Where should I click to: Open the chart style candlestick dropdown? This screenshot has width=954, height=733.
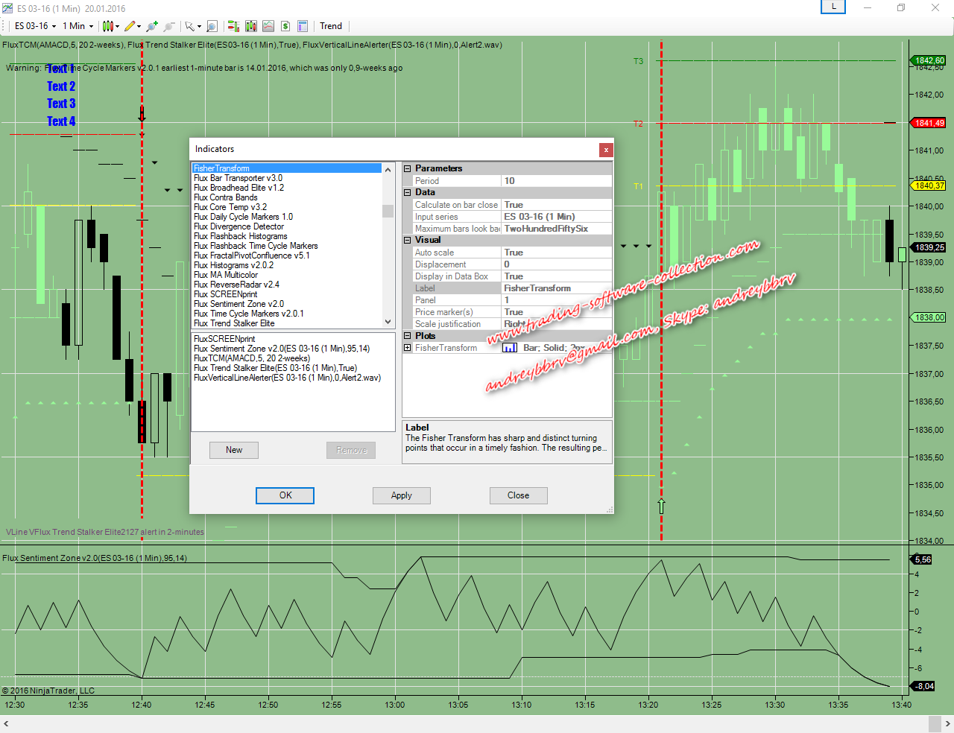pos(110,26)
